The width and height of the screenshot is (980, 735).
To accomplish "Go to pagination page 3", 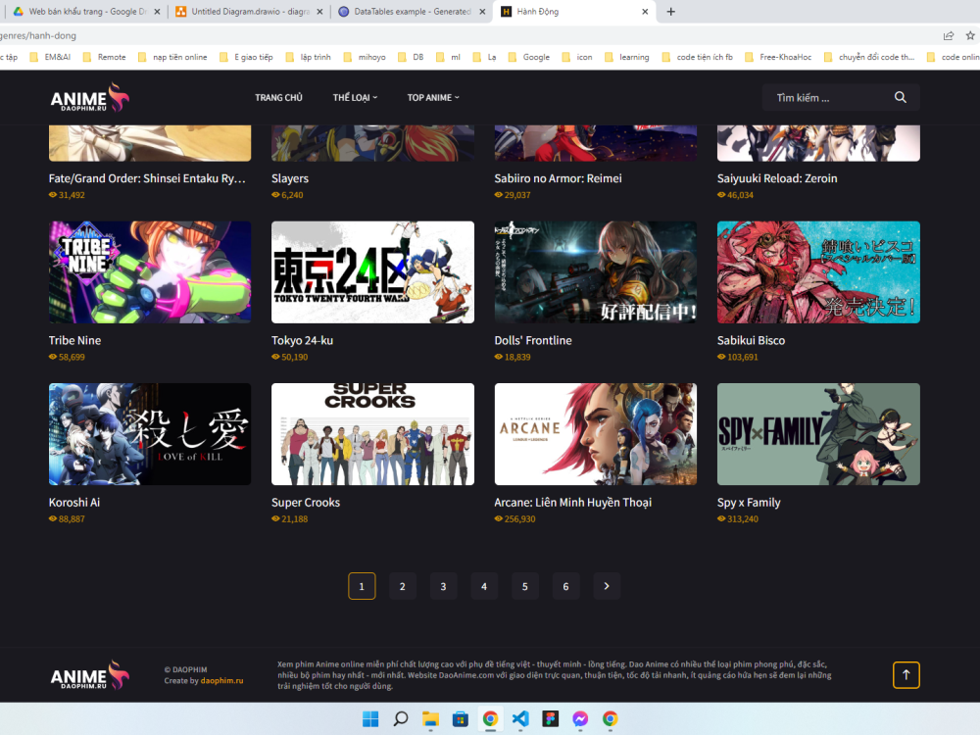I will click(x=443, y=586).
